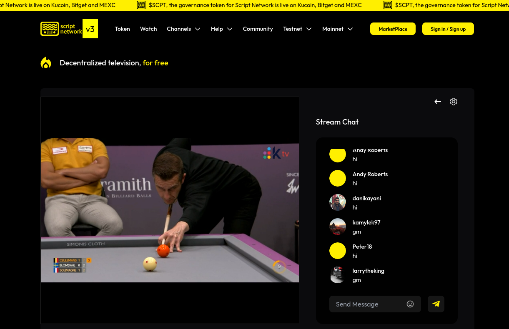Open the Token page

click(x=122, y=29)
